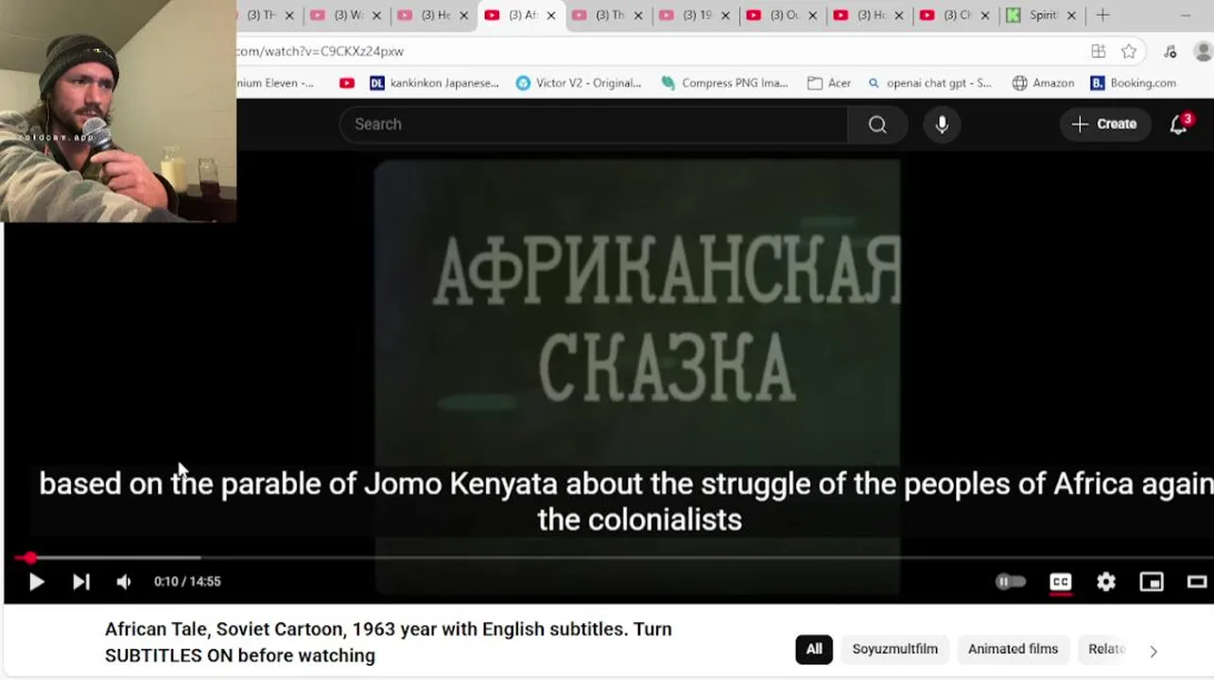
Task: Close the '(3) 19' tab
Action: tap(725, 15)
